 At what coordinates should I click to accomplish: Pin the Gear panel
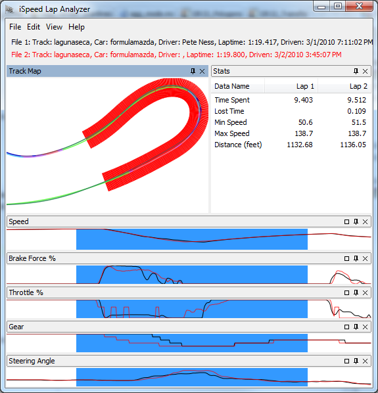click(x=356, y=327)
